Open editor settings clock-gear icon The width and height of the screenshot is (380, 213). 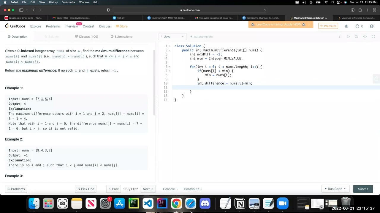tap(365, 37)
